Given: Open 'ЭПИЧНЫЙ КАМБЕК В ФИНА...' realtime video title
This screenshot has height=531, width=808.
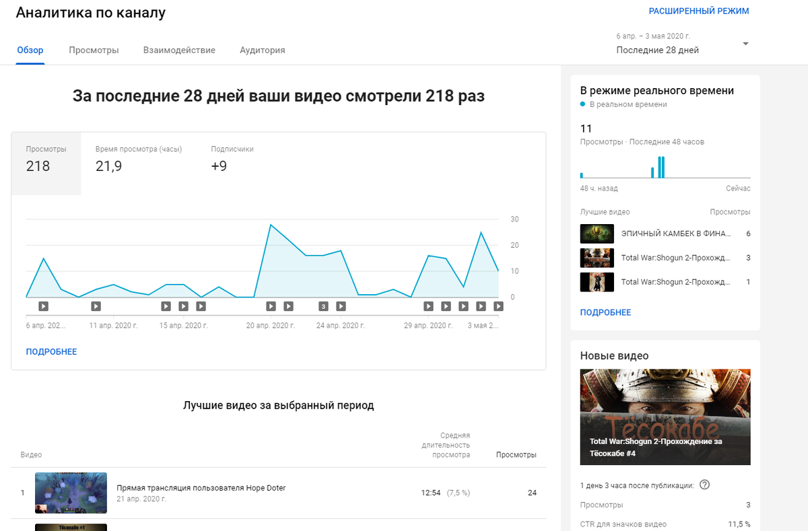Looking at the screenshot, I should pyautogui.click(x=675, y=234).
